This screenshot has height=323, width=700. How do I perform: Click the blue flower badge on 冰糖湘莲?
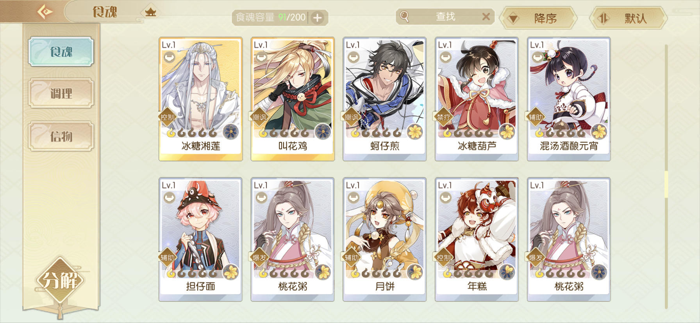tap(231, 132)
